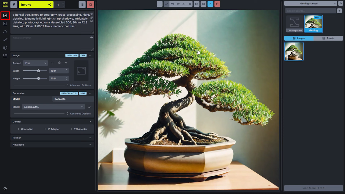Expand the Refiner section

click(x=52, y=137)
